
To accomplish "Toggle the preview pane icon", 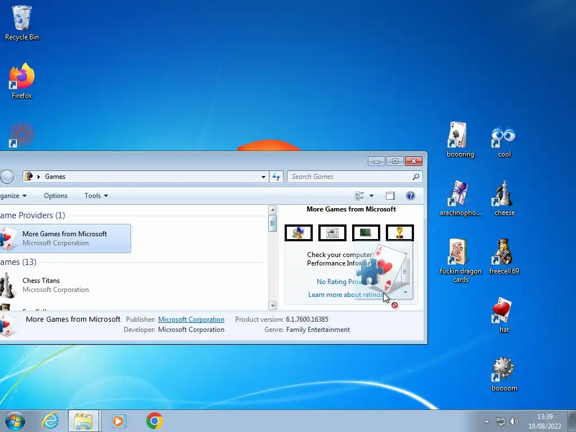I will point(390,196).
